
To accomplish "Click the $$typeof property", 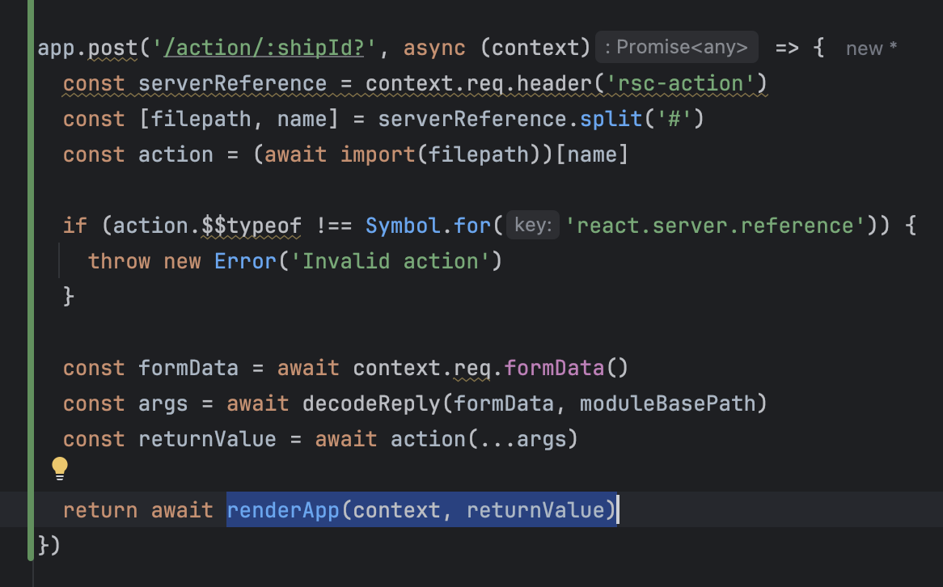I will click(252, 226).
